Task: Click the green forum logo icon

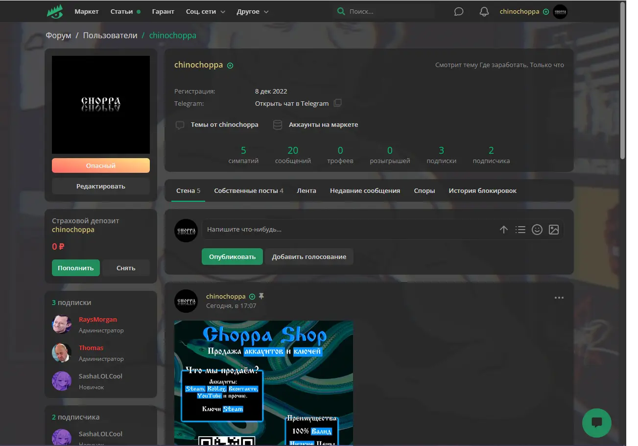Action: [55, 11]
